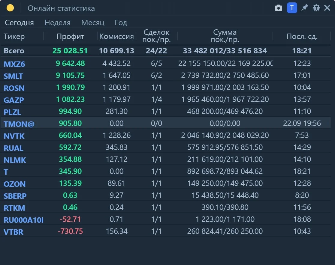Sort by Посл. сд. column header
The height and width of the screenshot is (265, 335).
pos(302,37)
